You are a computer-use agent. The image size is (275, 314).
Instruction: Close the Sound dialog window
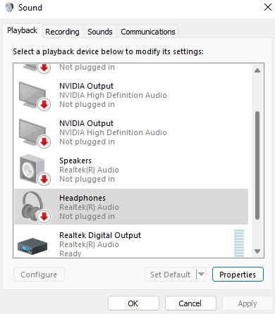268,7
